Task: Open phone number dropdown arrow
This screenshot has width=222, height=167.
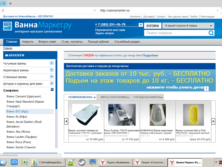Action: (x=141, y=25)
